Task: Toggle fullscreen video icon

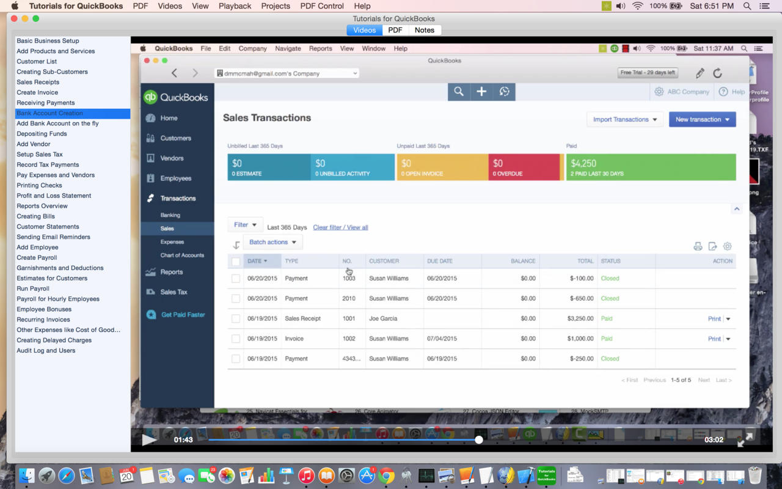Action: (745, 439)
